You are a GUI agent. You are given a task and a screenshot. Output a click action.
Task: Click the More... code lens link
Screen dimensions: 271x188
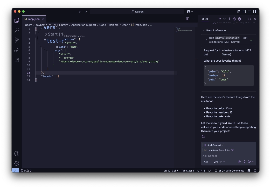[x=81, y=36]
